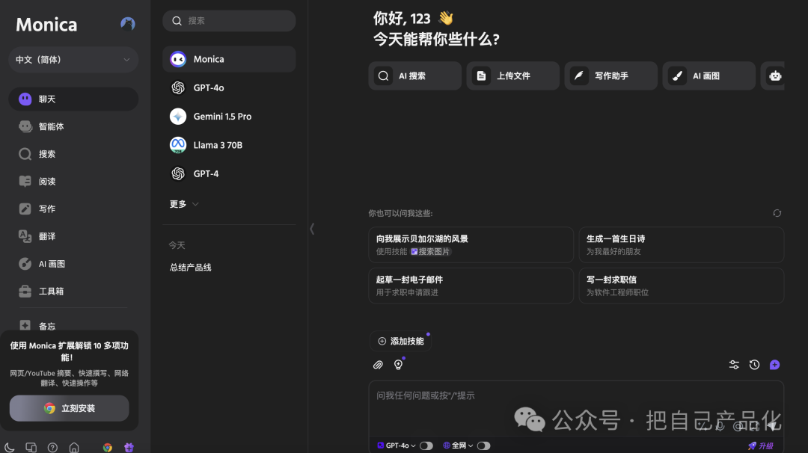
Task: Open the purple gift icon
Action: (129, 447)
